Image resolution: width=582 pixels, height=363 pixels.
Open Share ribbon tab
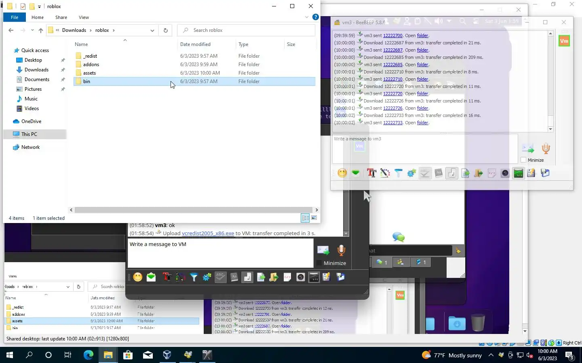[x=61, y=17]
